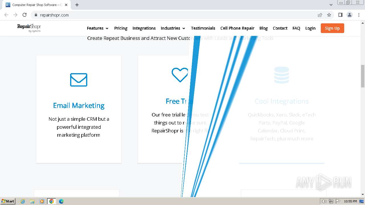This screenshot has width=365, height=205.
Task: Toggle the browser side panel
Action: (340, 15)
